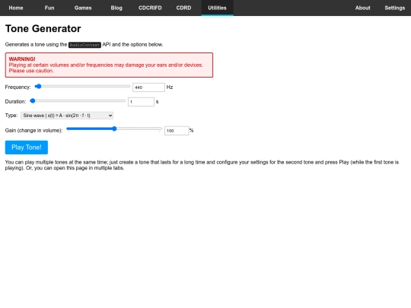
Task: Click the 'Please use caution.' text
Action: (x=31, y=71)
